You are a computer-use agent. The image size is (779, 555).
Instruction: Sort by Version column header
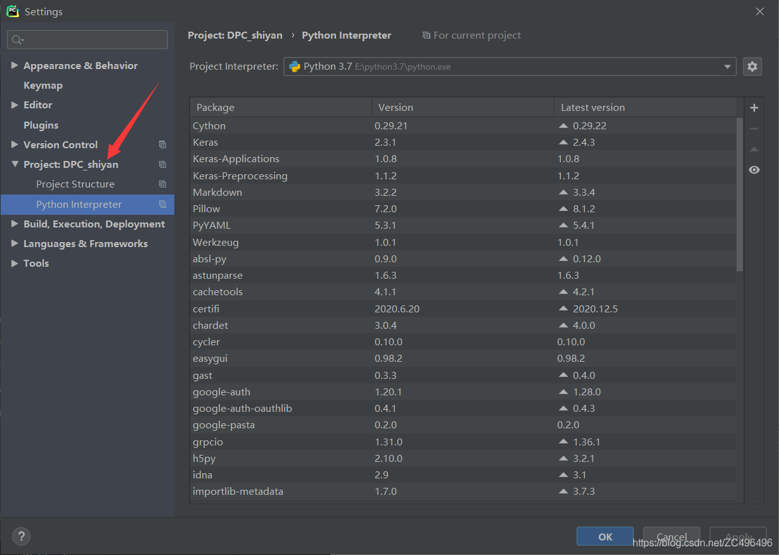pos(463,107)
